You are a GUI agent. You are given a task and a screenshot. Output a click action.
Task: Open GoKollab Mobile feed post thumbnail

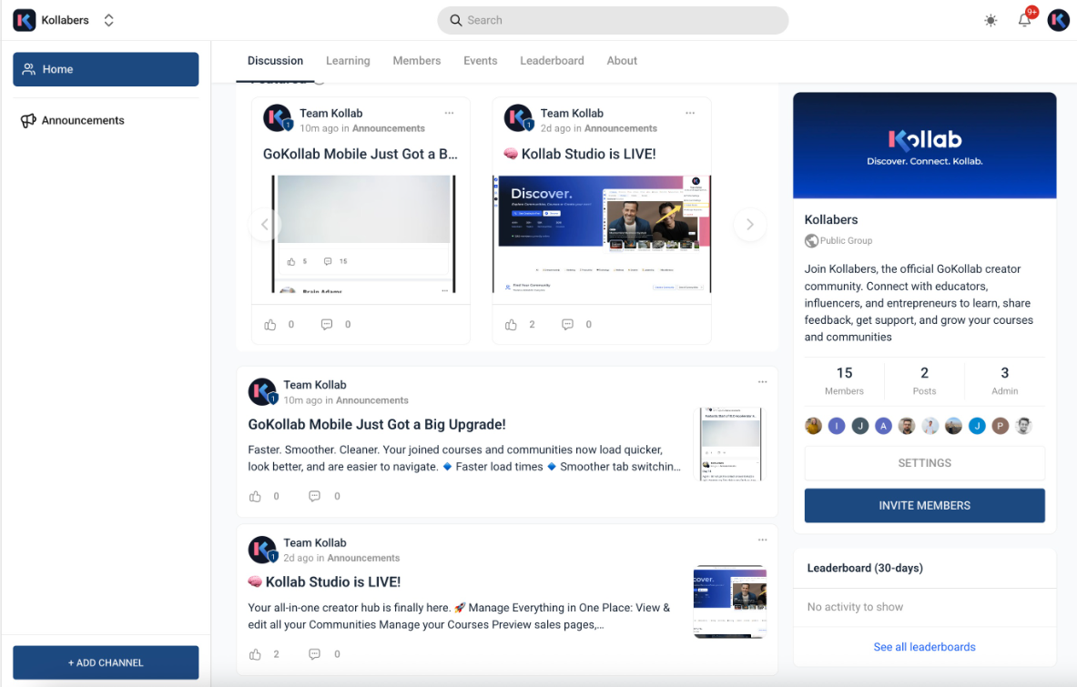coord(730,444)
